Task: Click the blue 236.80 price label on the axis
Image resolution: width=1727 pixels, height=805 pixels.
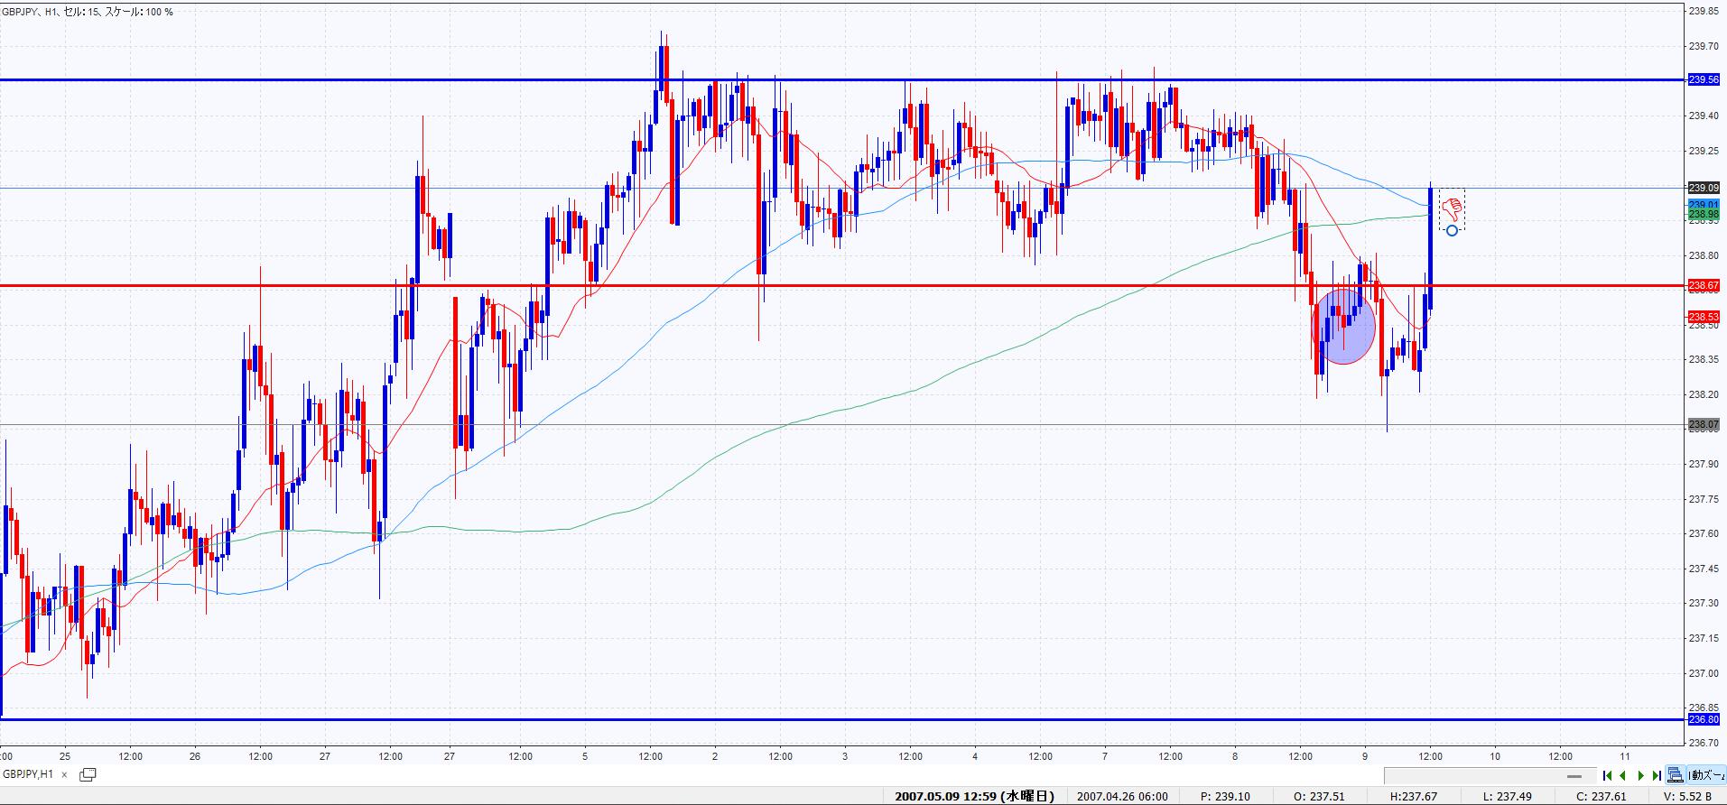Action: 1704,719
